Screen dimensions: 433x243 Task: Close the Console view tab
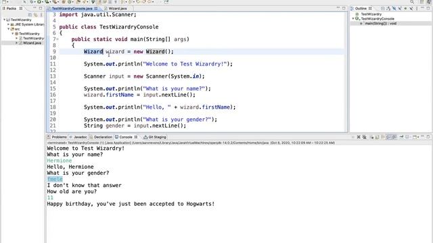[136, 137]
